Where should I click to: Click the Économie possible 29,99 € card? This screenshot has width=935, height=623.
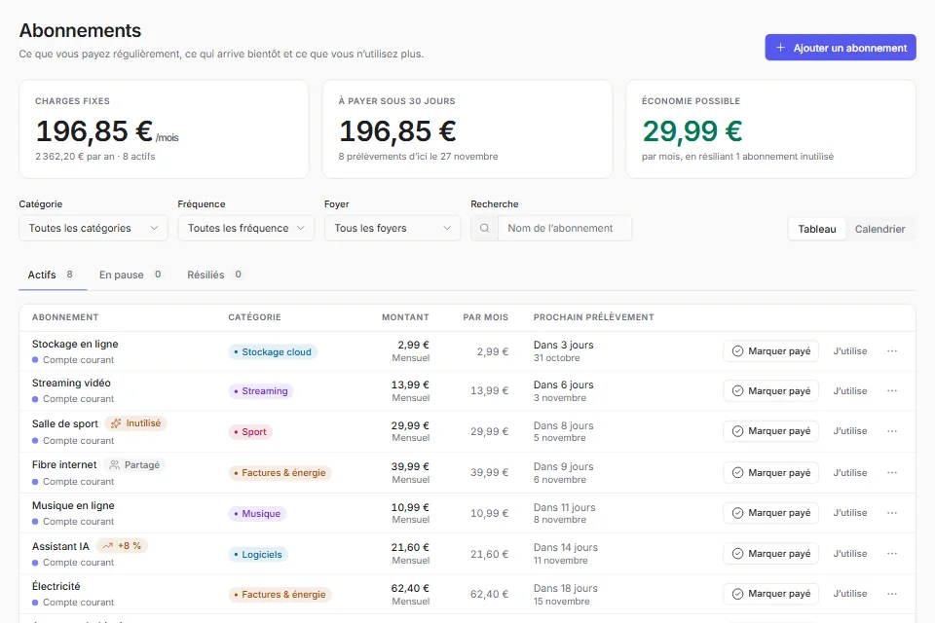pyautogui.click(x=770, y=129)
